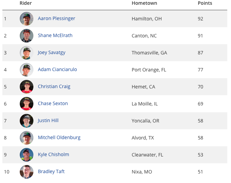Image resolution: width=231 pixels, height=183 pixels.
Task: Click Chase Sexton's avatar photo
Action: 27,104
